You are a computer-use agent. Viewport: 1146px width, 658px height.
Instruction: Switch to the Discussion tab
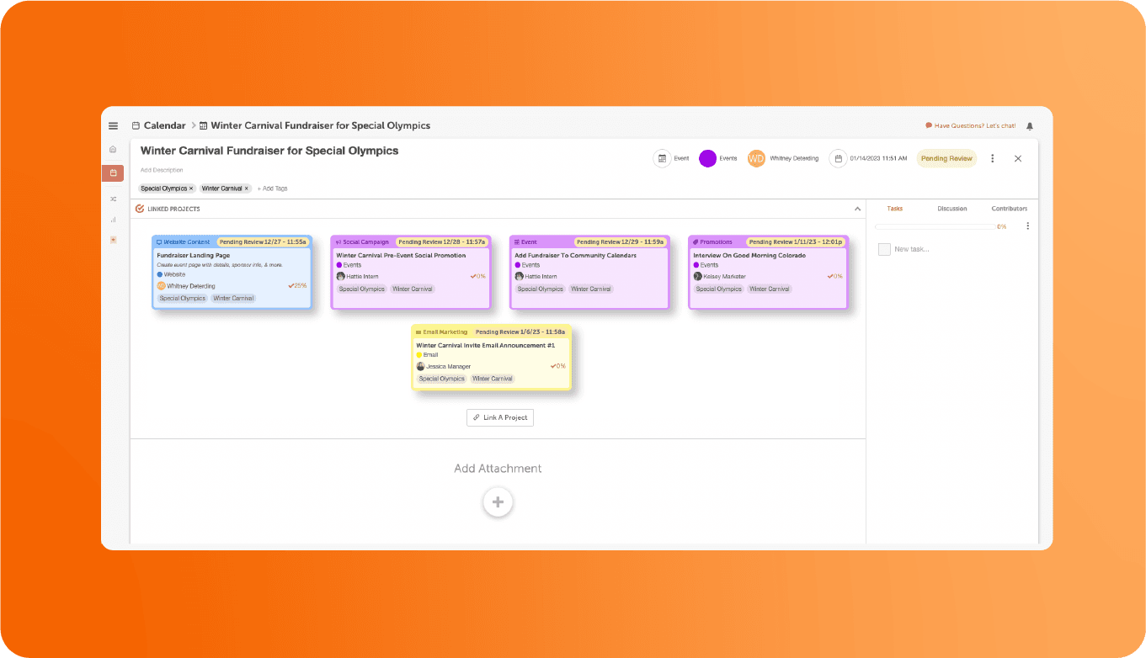(951, 209)
